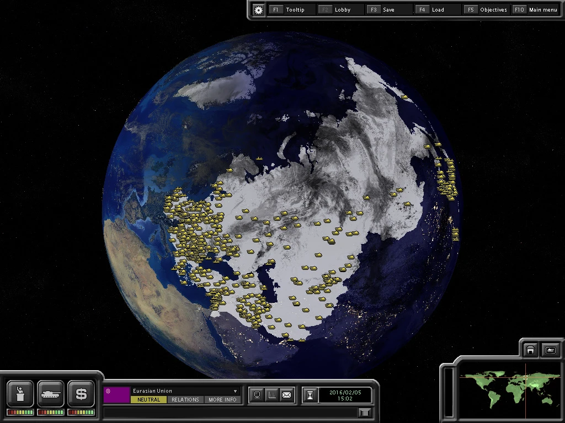The width and height of the screenshot is (565, 423).
Task: Open F10 Main menu
Action: (x=536, y=10)
